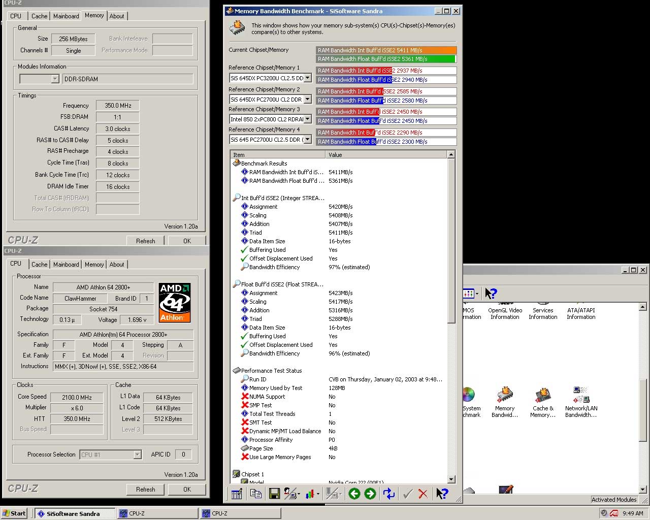Expand the user/computer icon's dropdown arrow

coord(299,494)
